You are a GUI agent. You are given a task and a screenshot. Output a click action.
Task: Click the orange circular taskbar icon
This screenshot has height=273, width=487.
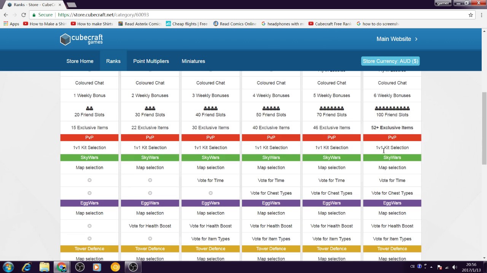(115, 267)
